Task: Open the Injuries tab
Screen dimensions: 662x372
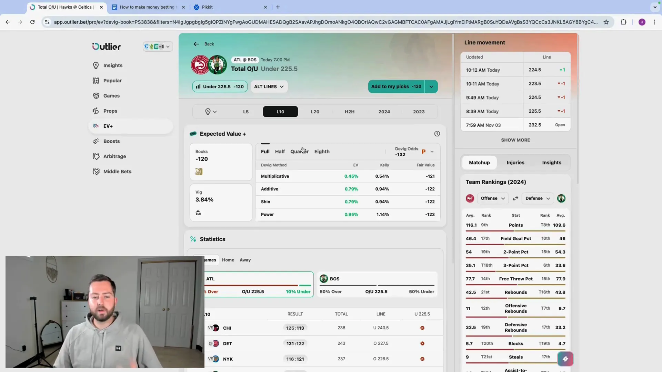Action: pos(515,163)
